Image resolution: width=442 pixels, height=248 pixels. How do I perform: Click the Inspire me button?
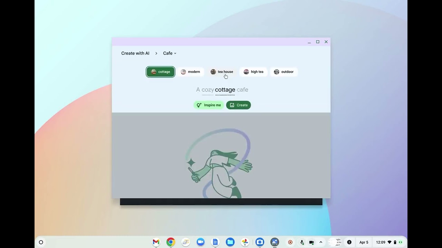[209, 105]
